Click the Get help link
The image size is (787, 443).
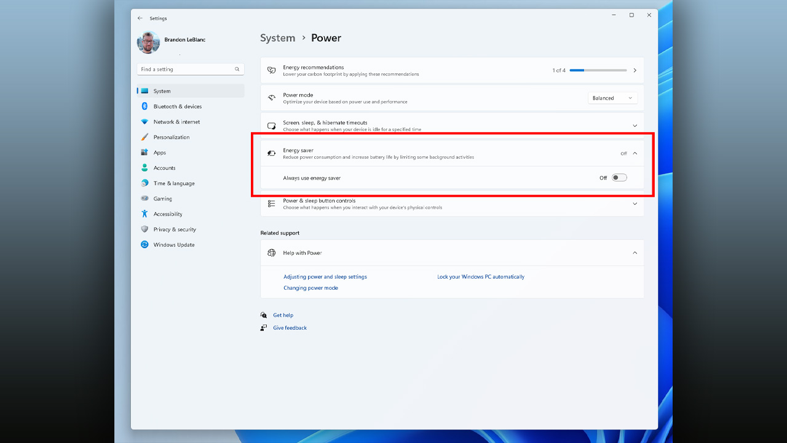[x=283, y=315]
